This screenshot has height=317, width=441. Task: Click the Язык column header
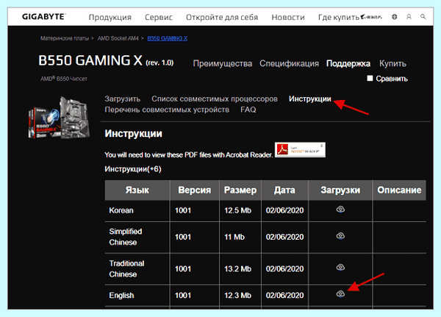point(137,190)
